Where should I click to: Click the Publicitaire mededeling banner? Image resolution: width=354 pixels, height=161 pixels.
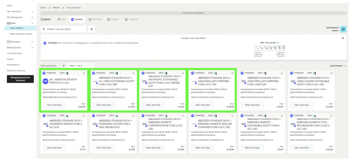click(194, 13)
